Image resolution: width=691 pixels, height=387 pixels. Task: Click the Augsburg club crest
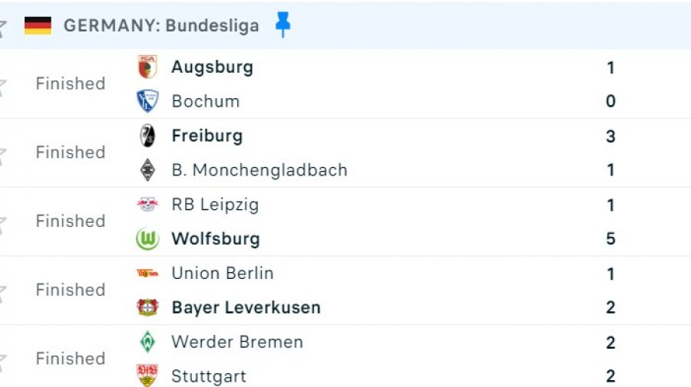point(147,67)
